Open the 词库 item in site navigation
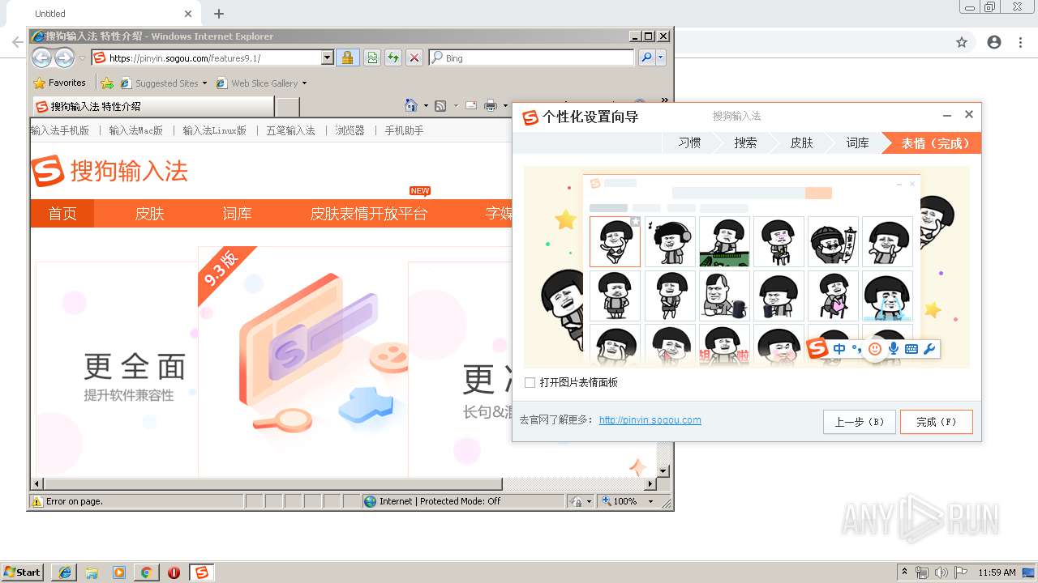 (237, 213)
